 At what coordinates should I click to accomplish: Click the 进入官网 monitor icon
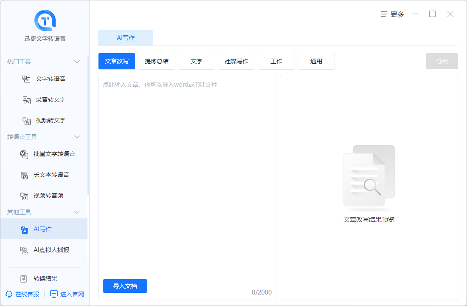[x=53, y=295]
